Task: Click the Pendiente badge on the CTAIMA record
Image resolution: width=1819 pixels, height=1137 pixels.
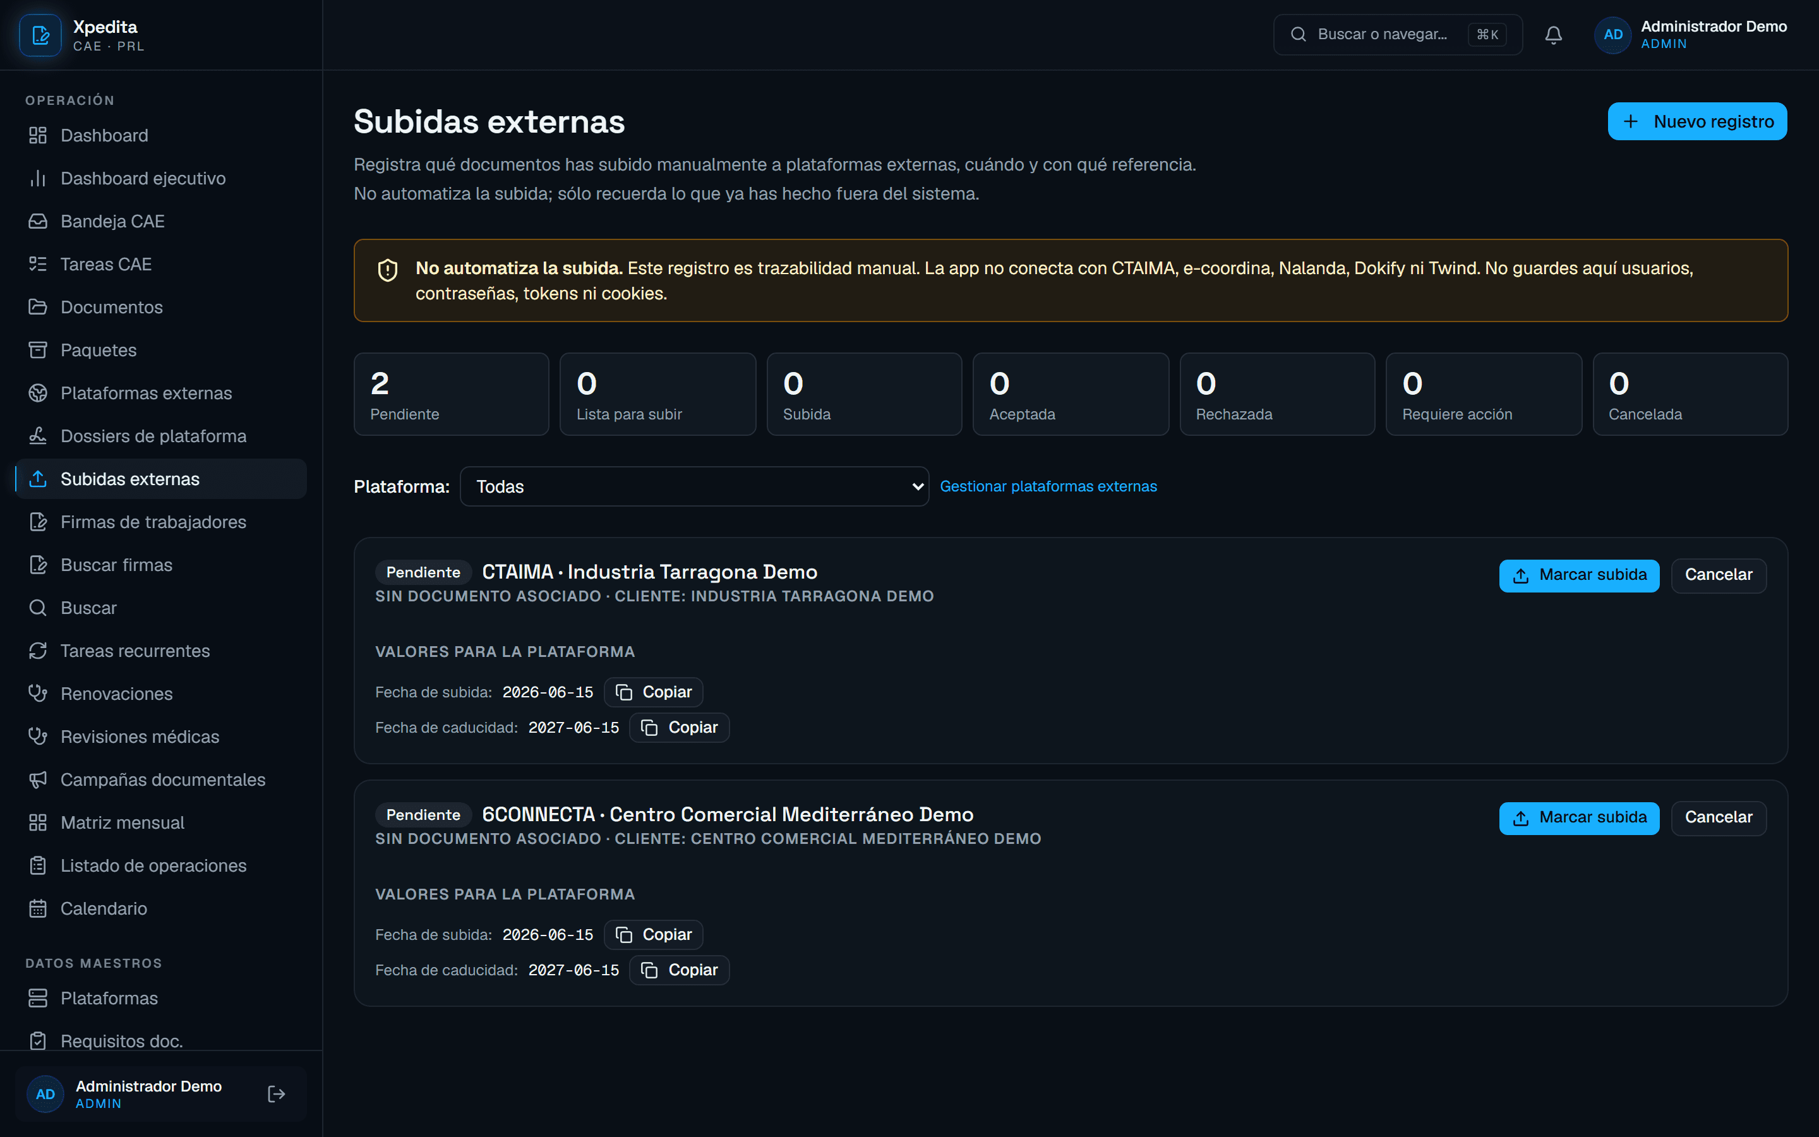Action: [423, 572]
